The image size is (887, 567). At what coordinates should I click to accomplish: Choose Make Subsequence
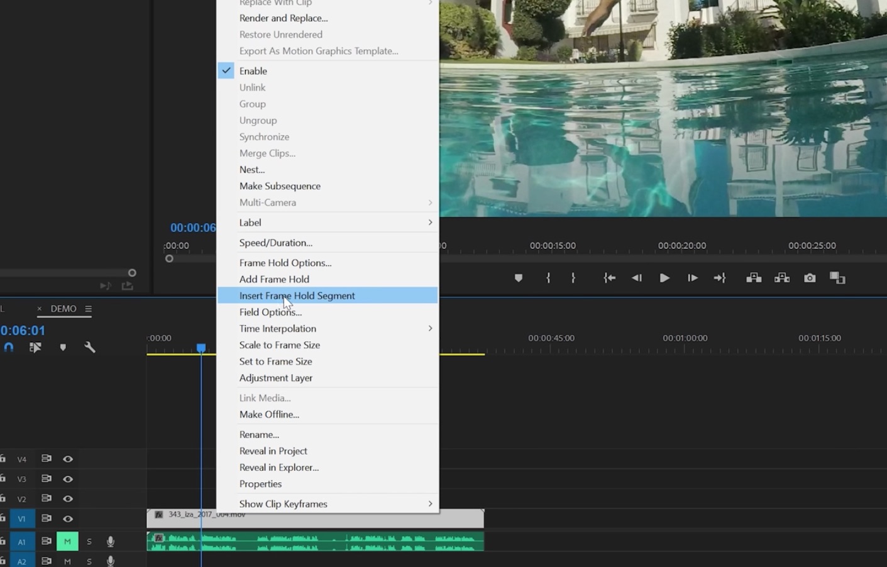pyautogui.click(x=328, y=186)
